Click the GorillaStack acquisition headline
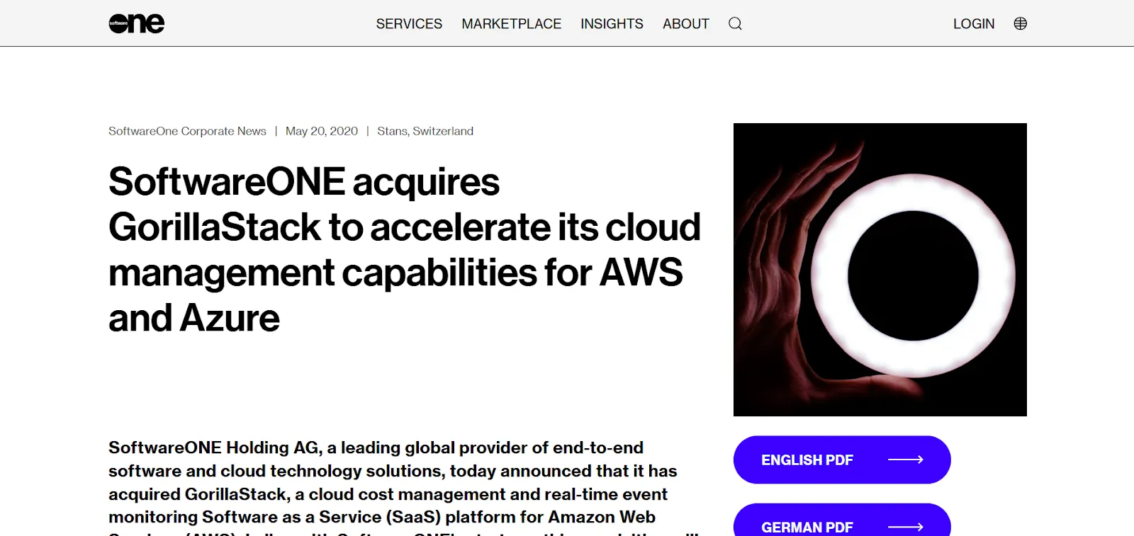Viewport: 1134px width, 536px height. coord(405,250)
